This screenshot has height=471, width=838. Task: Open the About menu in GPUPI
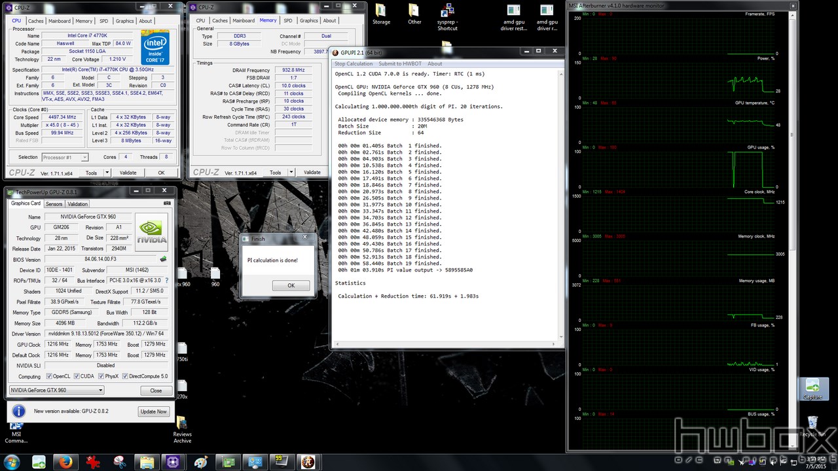tap(435, 63)
